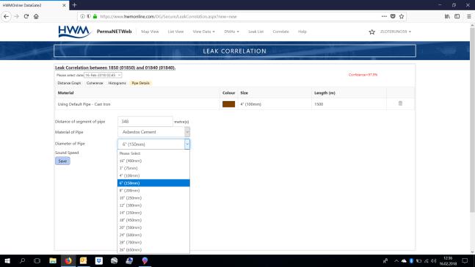Select 14" (350mm) diameter option
Image resolution: width=475 pixels, height=267 pixels.
[x=153, y=213]
